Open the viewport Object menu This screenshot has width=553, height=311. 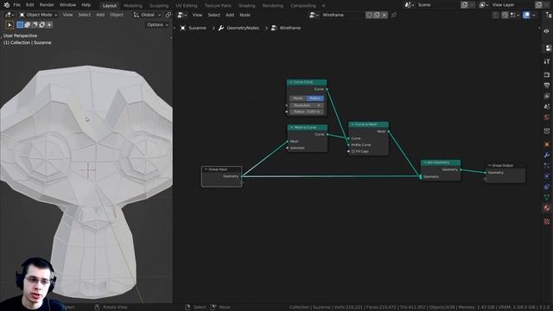[117, 15]
